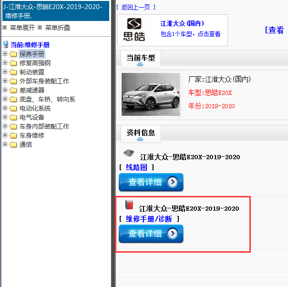Image resolution: width=288 pixels, height=287 pixels.
Task: Click the folder icon for 底盘、车桥、转向系
Action: tap(13, 99)
